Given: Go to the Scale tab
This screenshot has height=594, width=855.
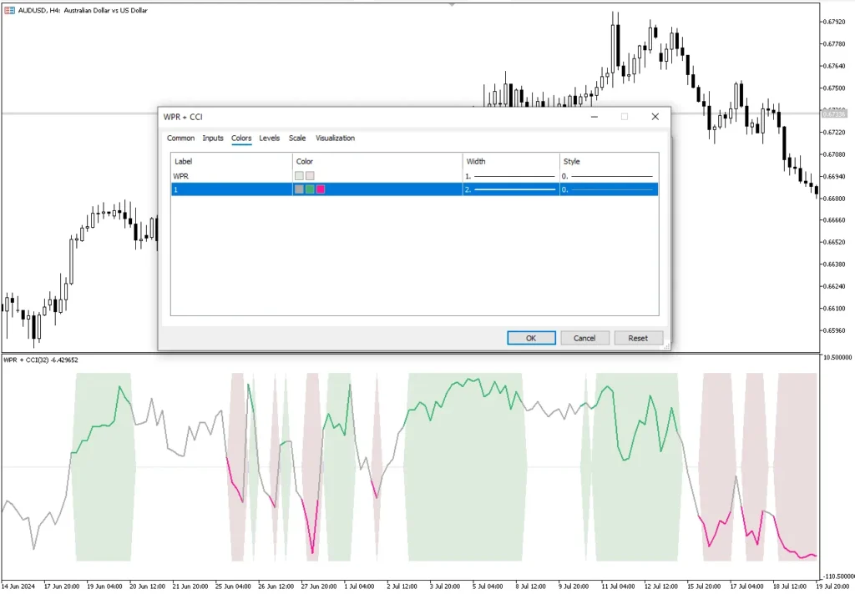Looking at the screenshot, I should [297, 138].
